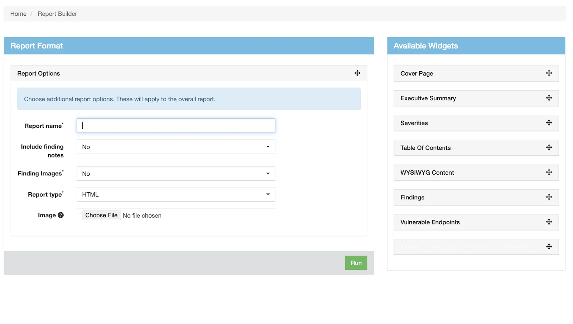
Task: Select the Cover Page widget label
Action: click(x=416, y=73)
